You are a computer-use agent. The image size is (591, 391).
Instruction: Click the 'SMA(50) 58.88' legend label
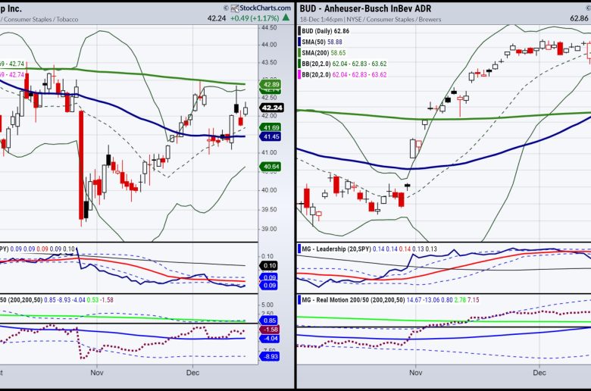(x=322, y=42)
